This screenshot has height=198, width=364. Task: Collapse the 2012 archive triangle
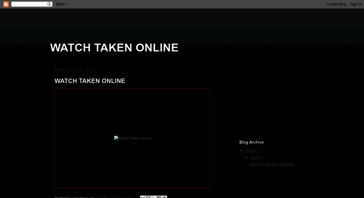[241, 151]
